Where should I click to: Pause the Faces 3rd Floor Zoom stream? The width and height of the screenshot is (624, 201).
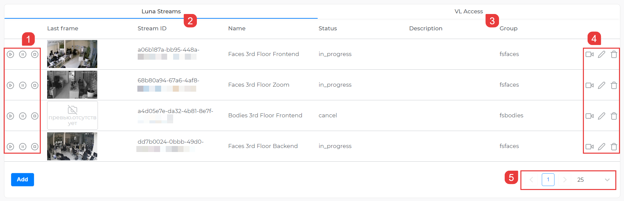[x=23, y=85]
